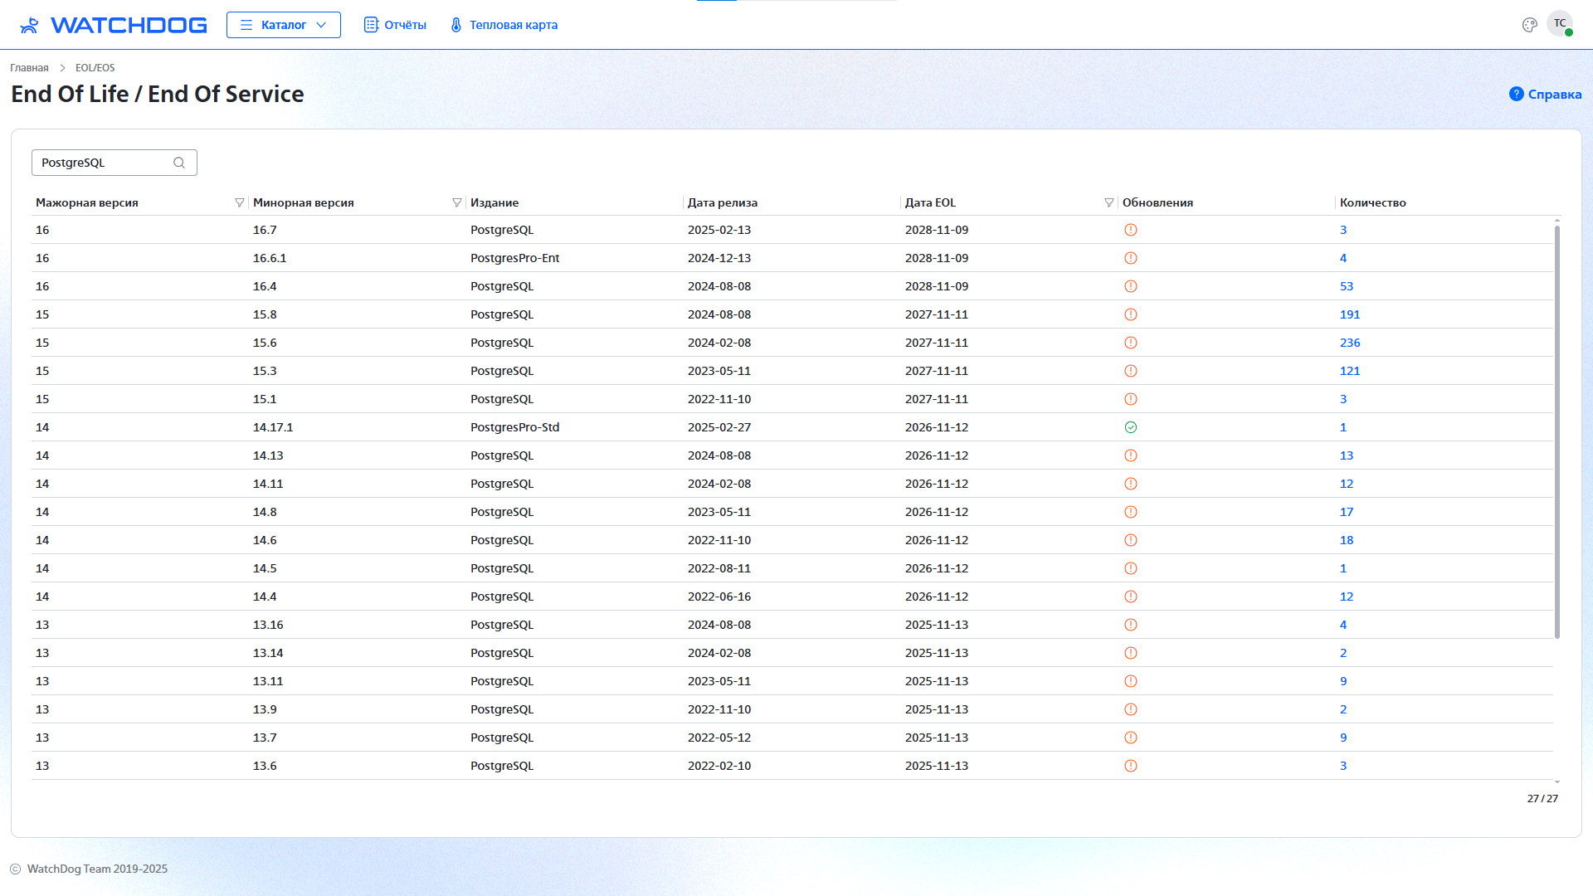Open the Справка help link
This screenshot has height=896, width=1593.
pos(1554,95)
